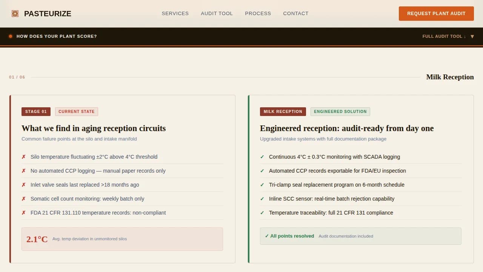The width and height of the screenshot is (483, 272).
Task: Expand the 'How does your plant score?' bar
Action: click(x=57, y=36)
